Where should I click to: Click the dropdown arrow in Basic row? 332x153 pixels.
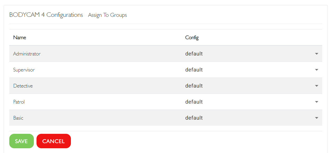pyautogui.click(x=316, y=118)
